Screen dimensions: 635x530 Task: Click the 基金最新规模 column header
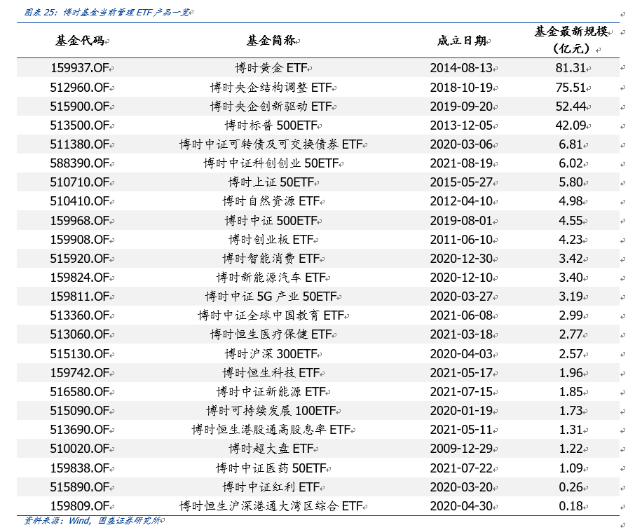click(x=571, y=40)
